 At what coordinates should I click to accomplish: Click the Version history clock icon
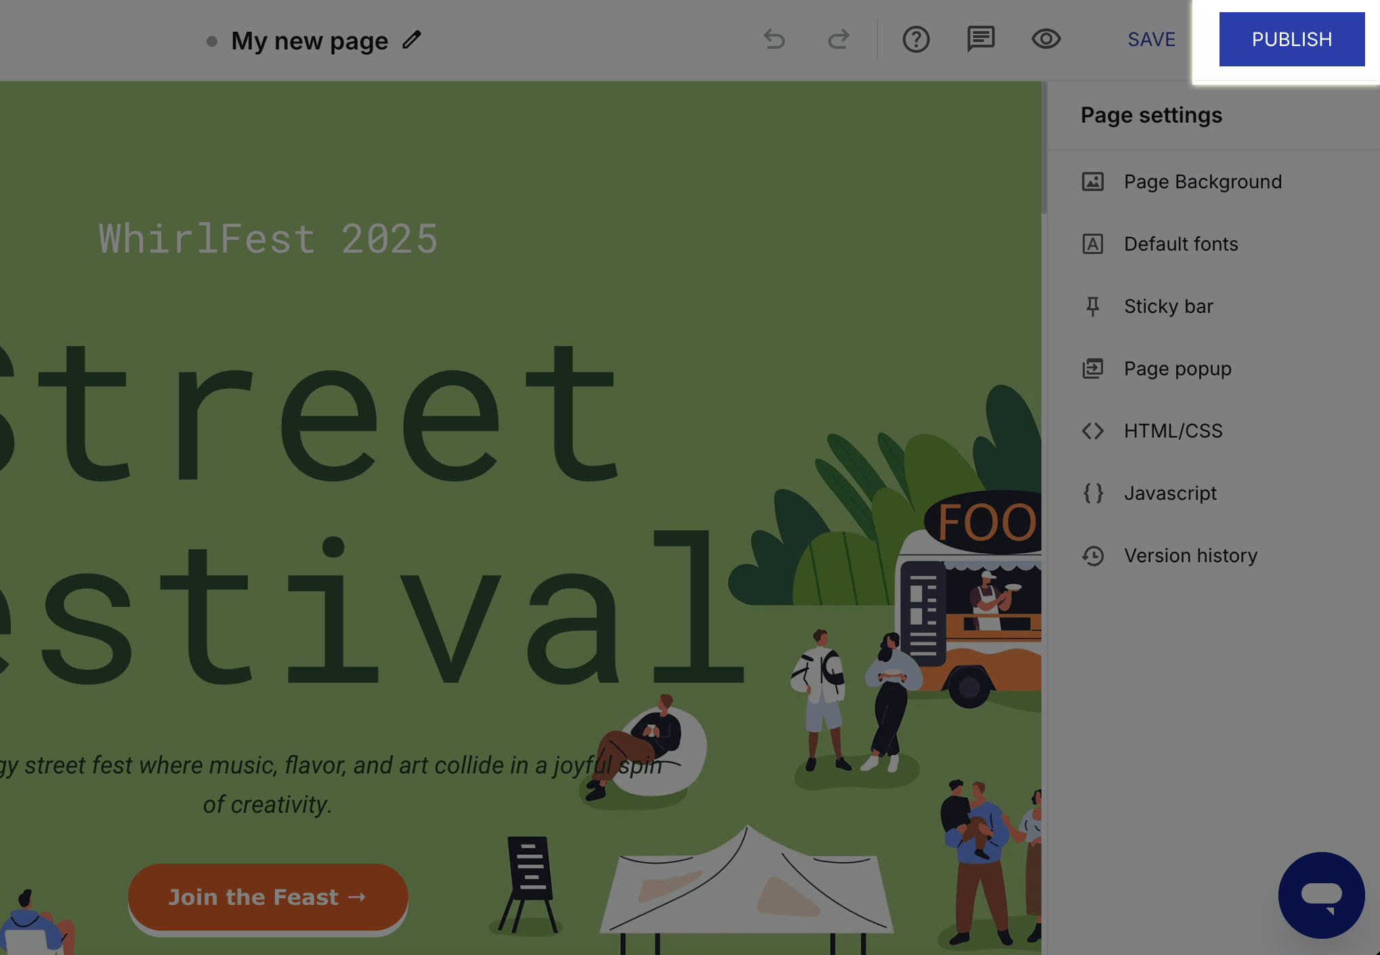tap(1093, 555)
